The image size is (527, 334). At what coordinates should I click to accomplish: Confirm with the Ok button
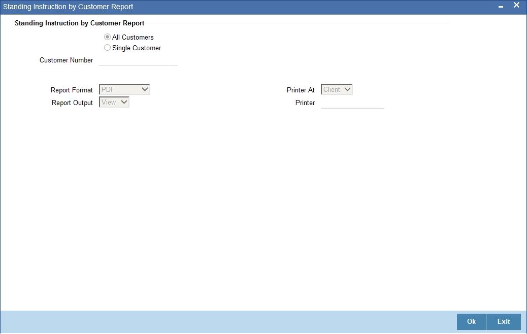pos(471,322)
